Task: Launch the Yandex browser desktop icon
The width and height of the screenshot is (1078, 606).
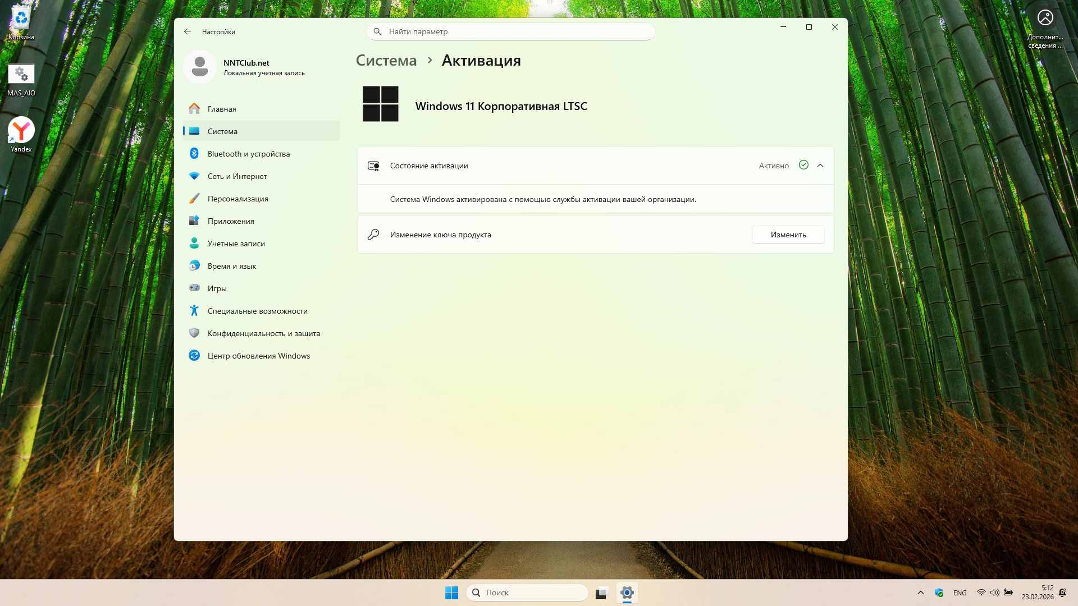Action: point(21,134)
